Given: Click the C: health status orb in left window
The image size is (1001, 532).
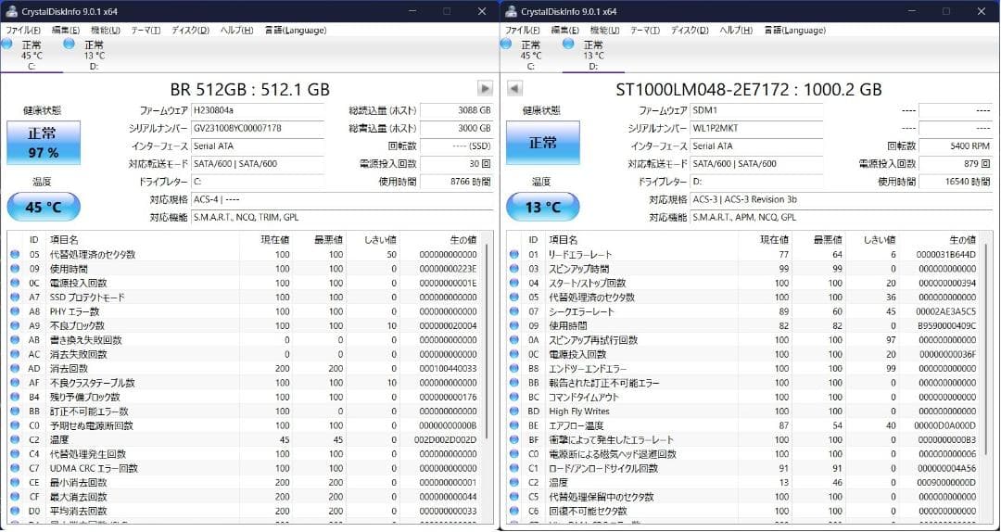Looking at the screenshot, I should coord(6,44).
